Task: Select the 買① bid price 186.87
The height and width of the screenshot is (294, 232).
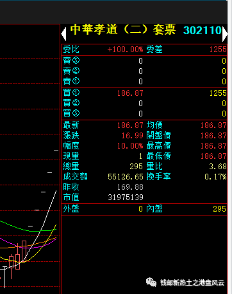Action: [130, 93]
